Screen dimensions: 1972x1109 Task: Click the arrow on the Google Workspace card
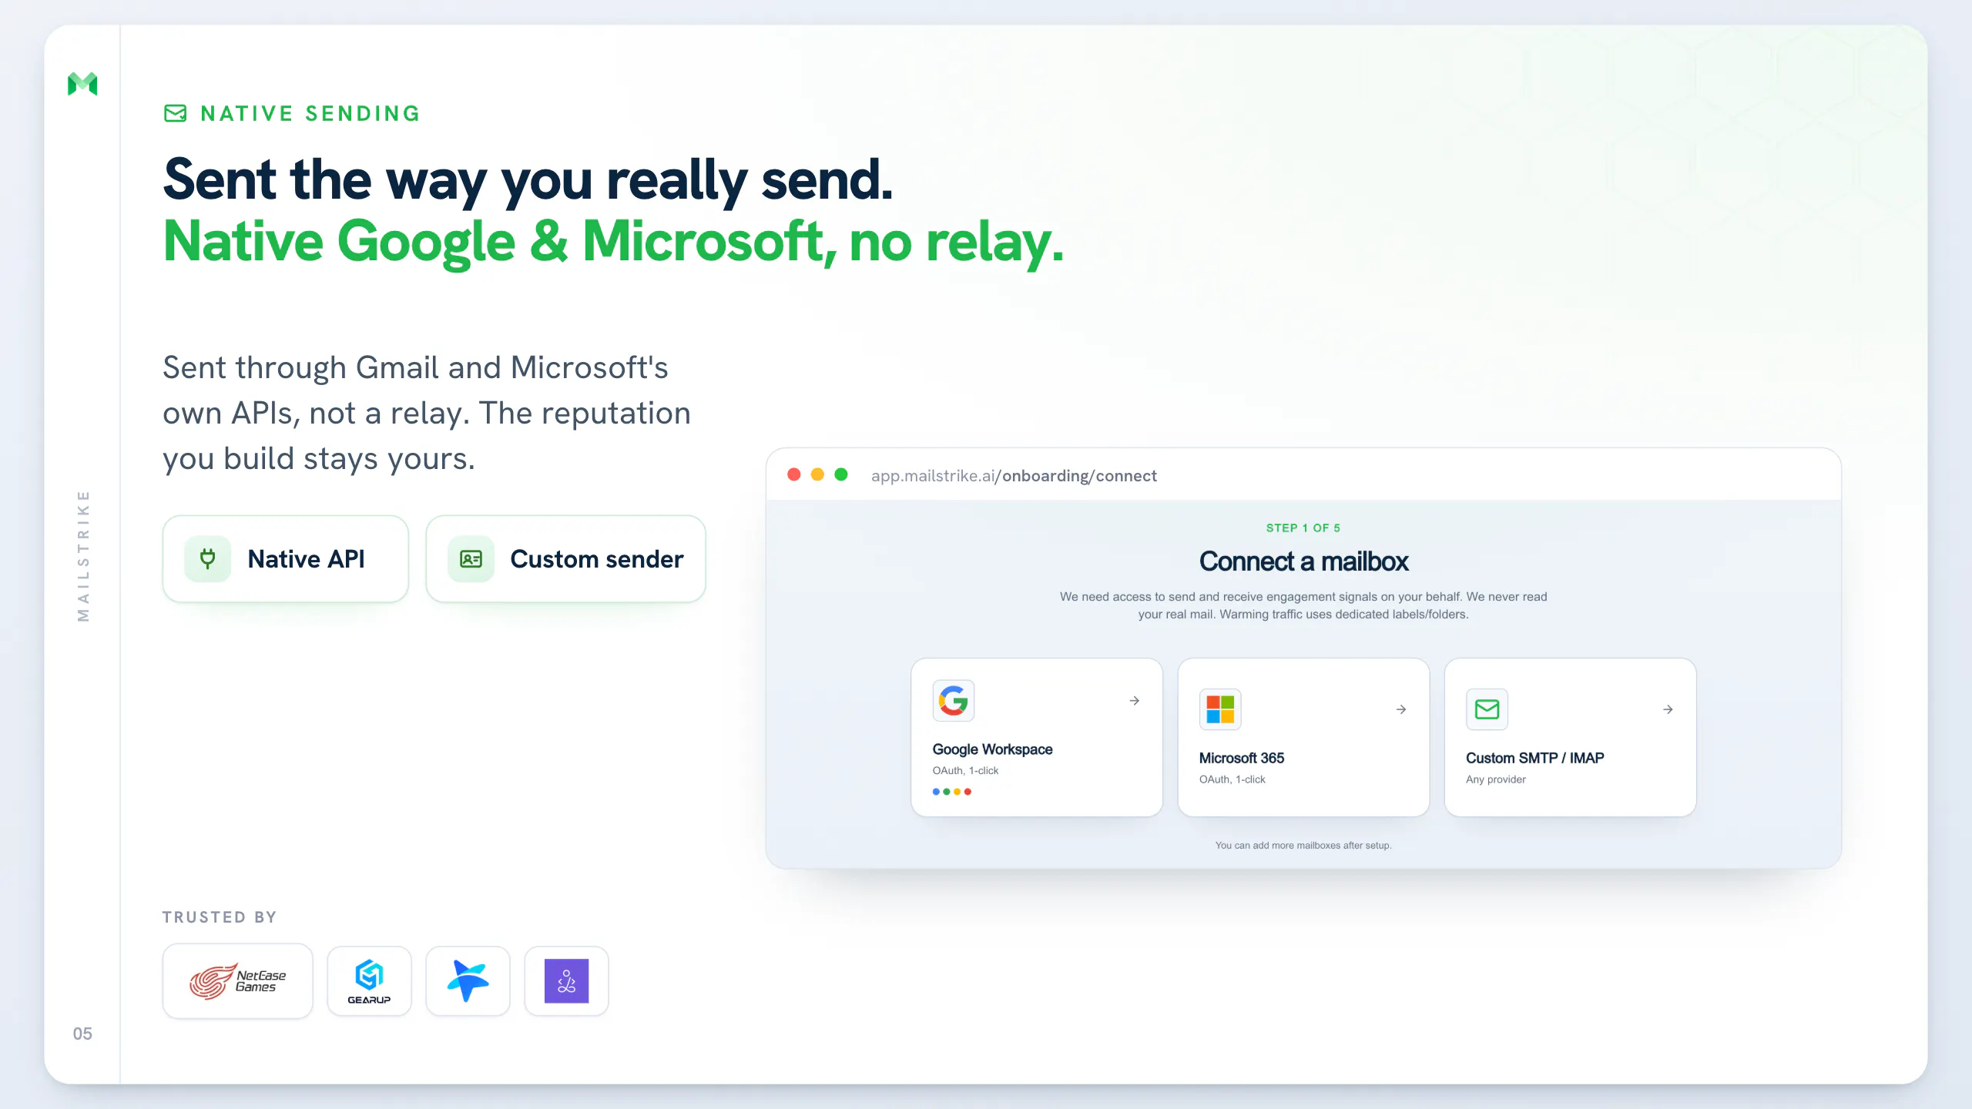tap(1135, 701)
